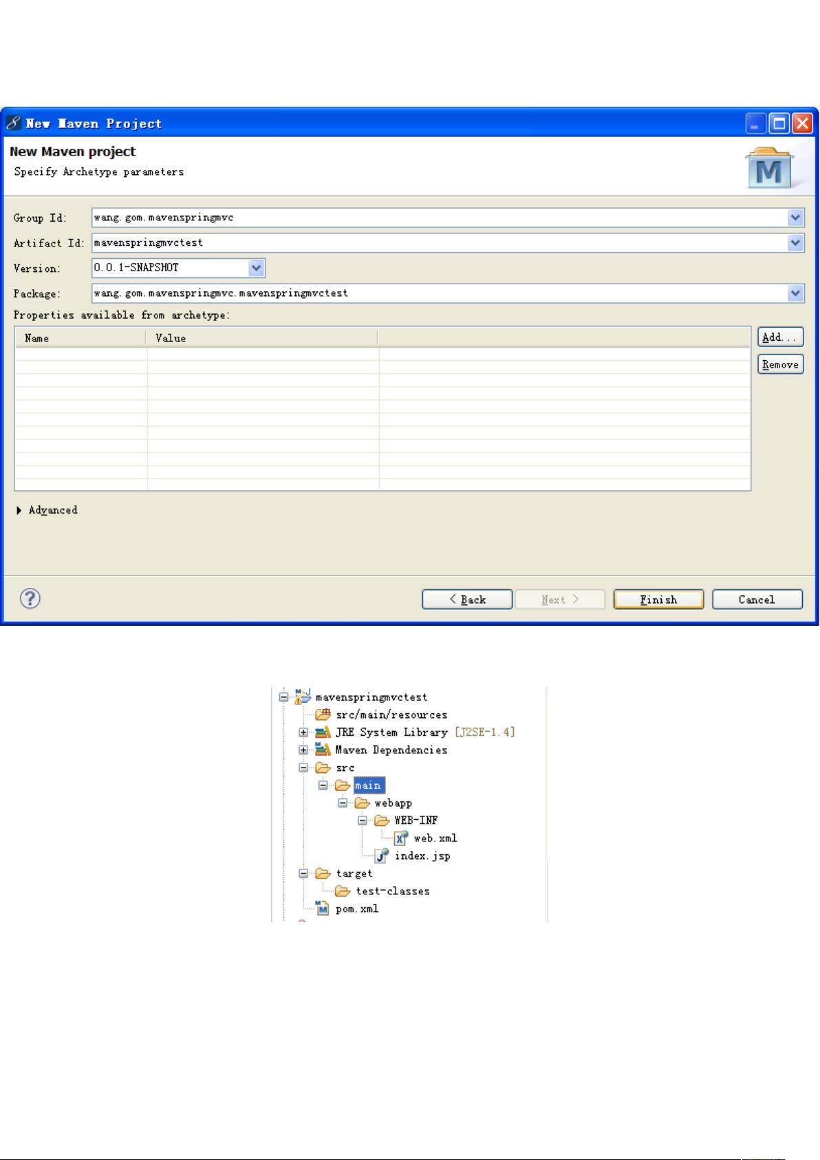This screenshot has width=820, height=1160.
Task: Open the Group Id dropdown
Action: [x=795, y=218]
